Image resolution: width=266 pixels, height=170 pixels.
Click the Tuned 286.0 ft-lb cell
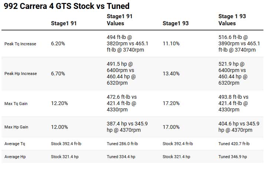(x=122, y=144)
